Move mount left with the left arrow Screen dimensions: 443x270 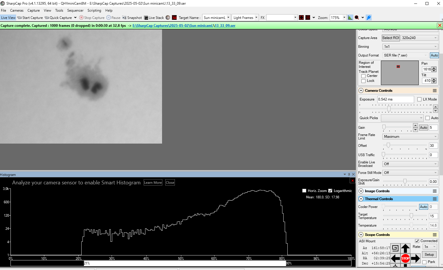tap(395, 258)
